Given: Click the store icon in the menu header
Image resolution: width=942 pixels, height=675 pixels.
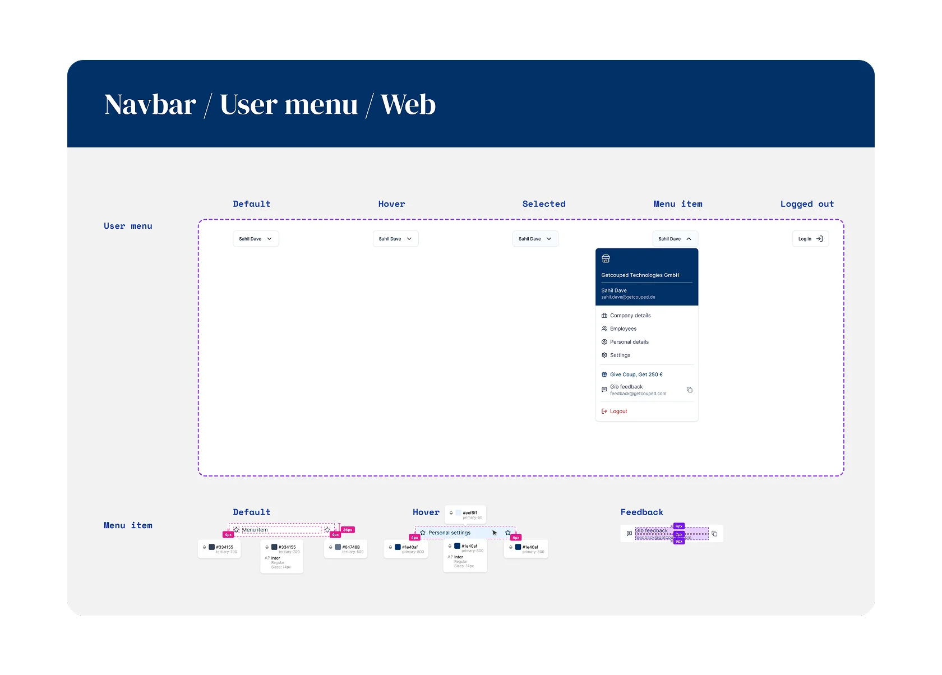Looking at the screenshot, I should (606, 258).
